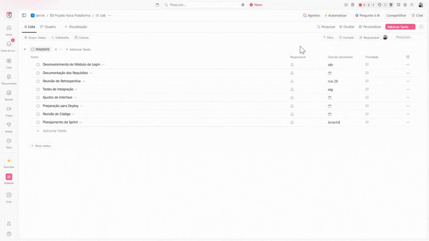This screenshot has width=429, height=241.
Task: Open the Caixa de entrada sidebar icon
Action: (x=9, y=44)
